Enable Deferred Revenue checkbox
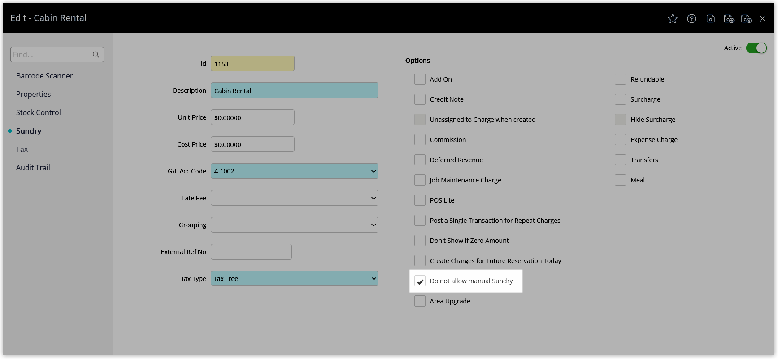Image resolution: width=778 pixels, height=359 pixels. coord(420,160)
